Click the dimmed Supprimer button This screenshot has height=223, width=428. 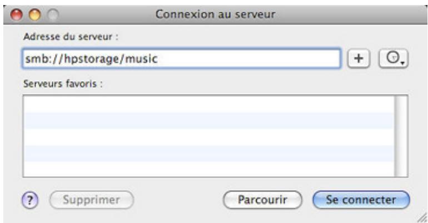coord(92,200)
